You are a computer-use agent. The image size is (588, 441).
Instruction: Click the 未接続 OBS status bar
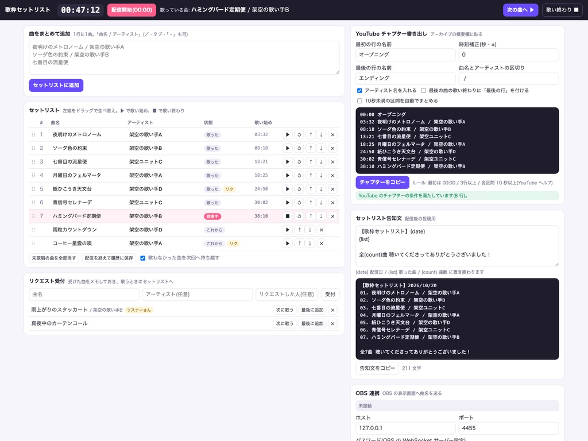[457, 406]
